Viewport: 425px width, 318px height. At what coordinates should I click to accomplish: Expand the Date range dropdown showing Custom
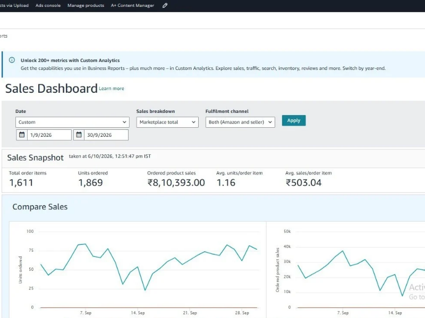pyautogui.click(x=72, y=122)
